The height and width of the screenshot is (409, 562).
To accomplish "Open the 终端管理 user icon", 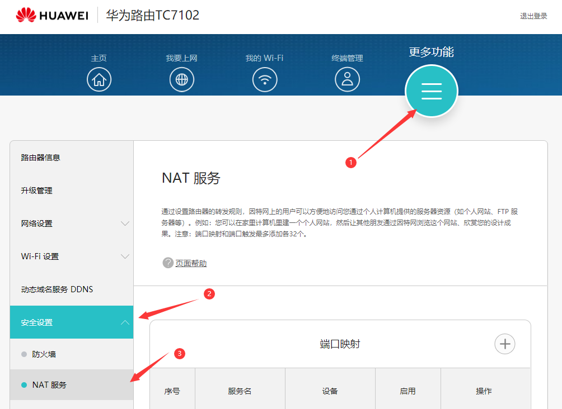I will [347, 79].
